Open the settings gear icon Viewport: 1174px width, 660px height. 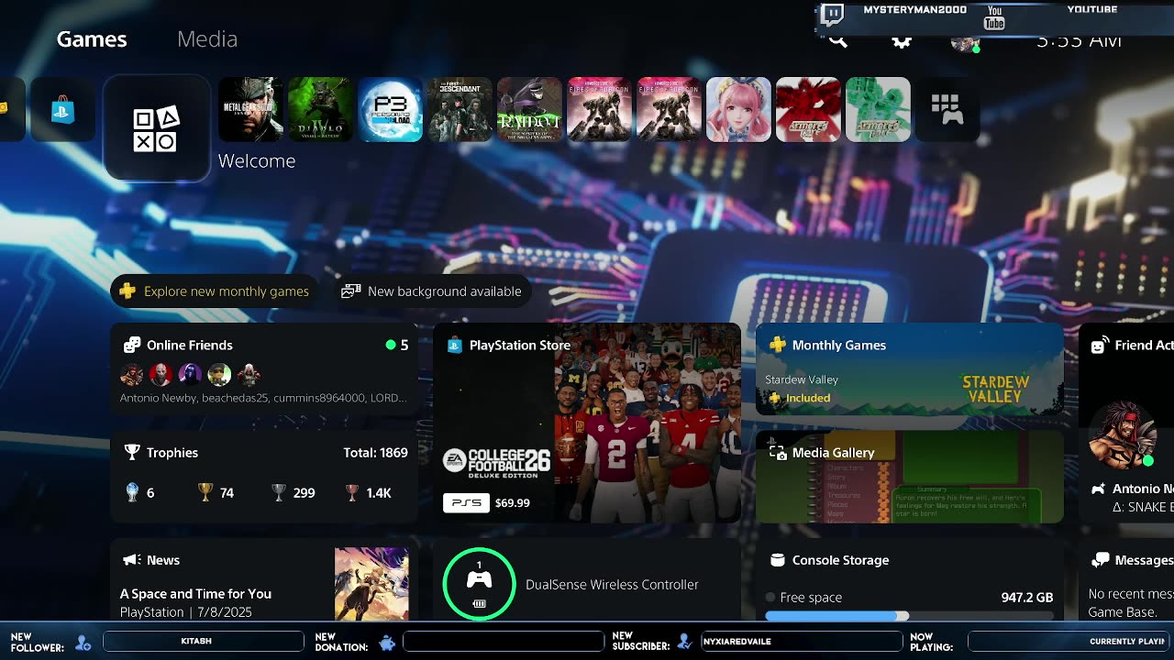(x=902, y=41)
